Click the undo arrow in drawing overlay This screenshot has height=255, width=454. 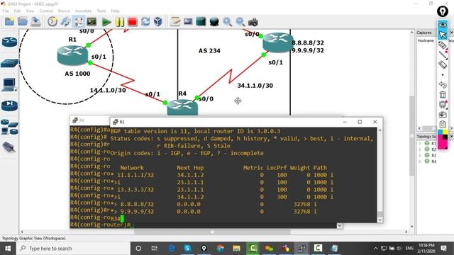443,85
